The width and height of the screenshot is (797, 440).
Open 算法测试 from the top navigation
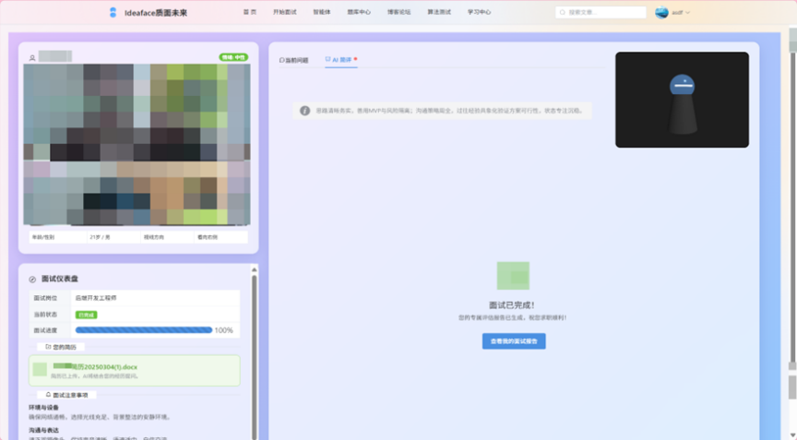(440, 13)
